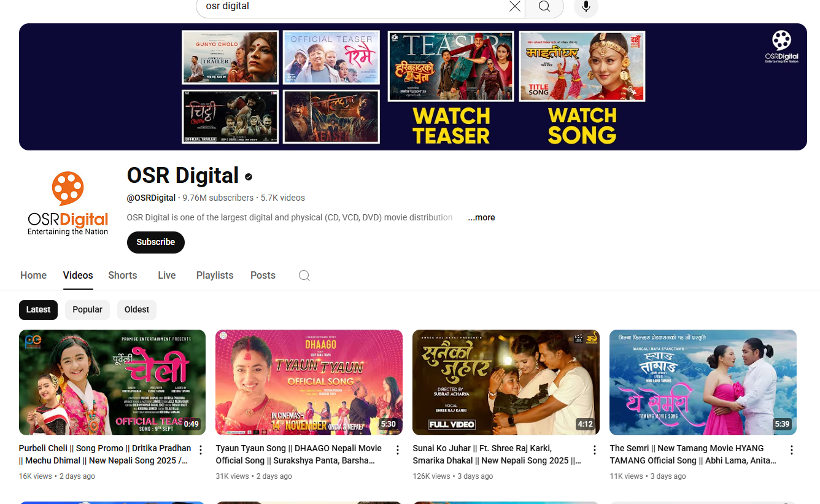Image resolution: width=820 pixels, height=504 pixels.
Task: Click '126K views • 3 days ago' text
Action: click(x=453, y=476)
